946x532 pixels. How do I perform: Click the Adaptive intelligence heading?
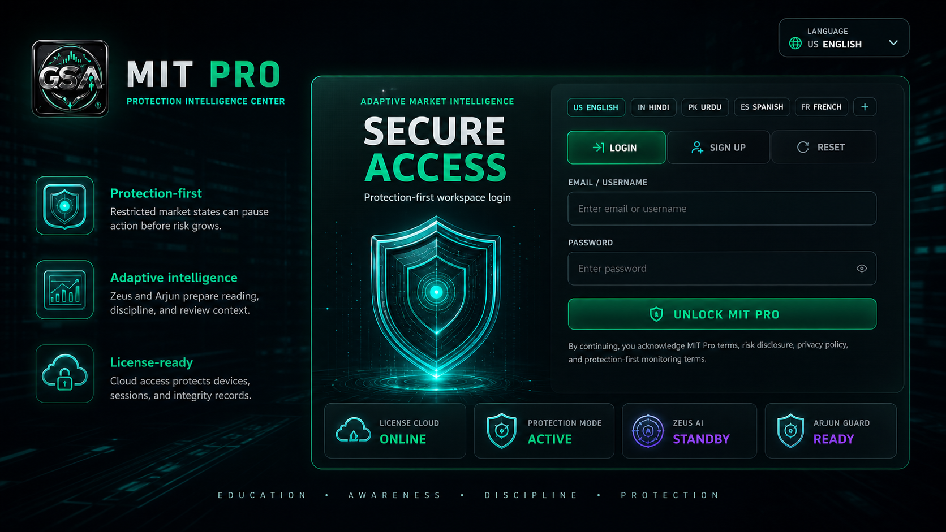point(174,278)
